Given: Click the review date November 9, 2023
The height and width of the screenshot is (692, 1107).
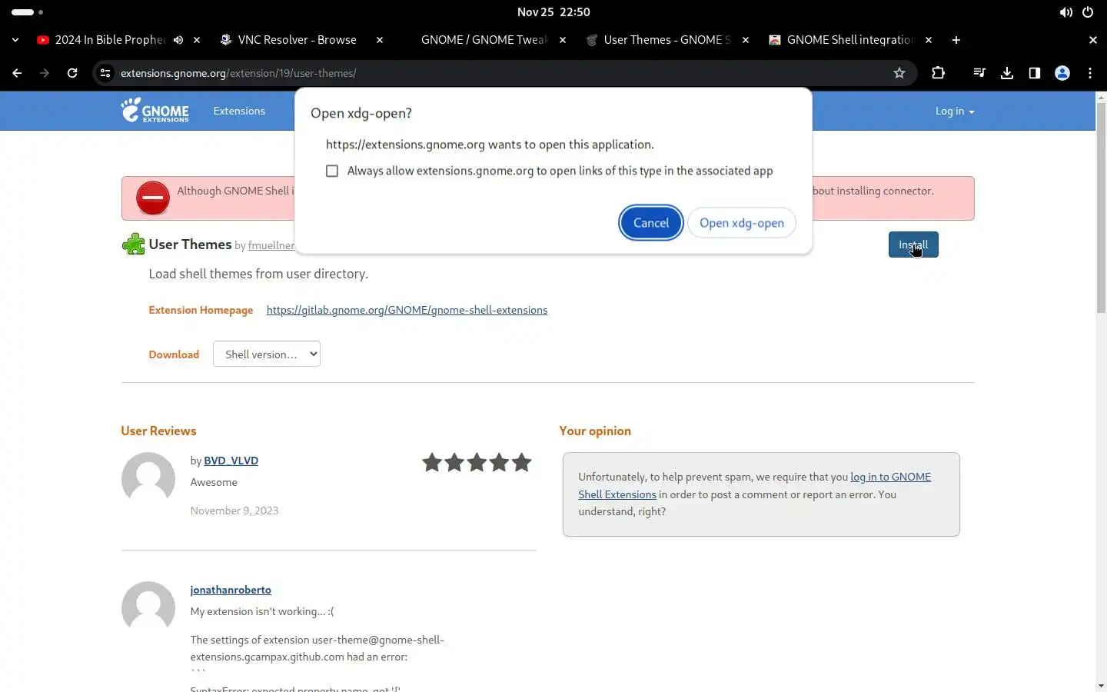Looking at the screenshot, I should point(234,511).
